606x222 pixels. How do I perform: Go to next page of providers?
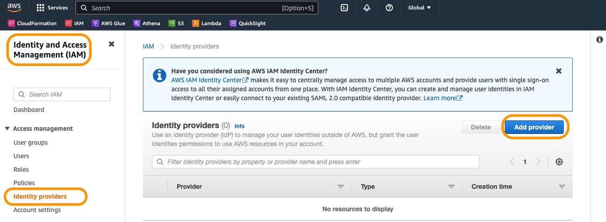tap(539, 162)
